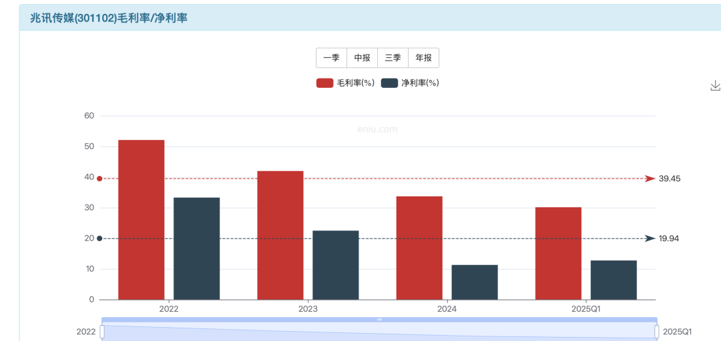Click the 兆讯传媒(301102)毛利率/净利率 title
Screen dimensions: 721x341
coord(109,18)
